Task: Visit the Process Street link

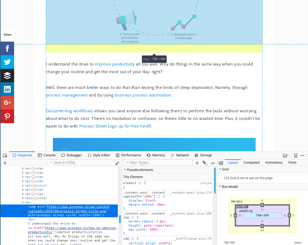Action: [x=93, y=126]
